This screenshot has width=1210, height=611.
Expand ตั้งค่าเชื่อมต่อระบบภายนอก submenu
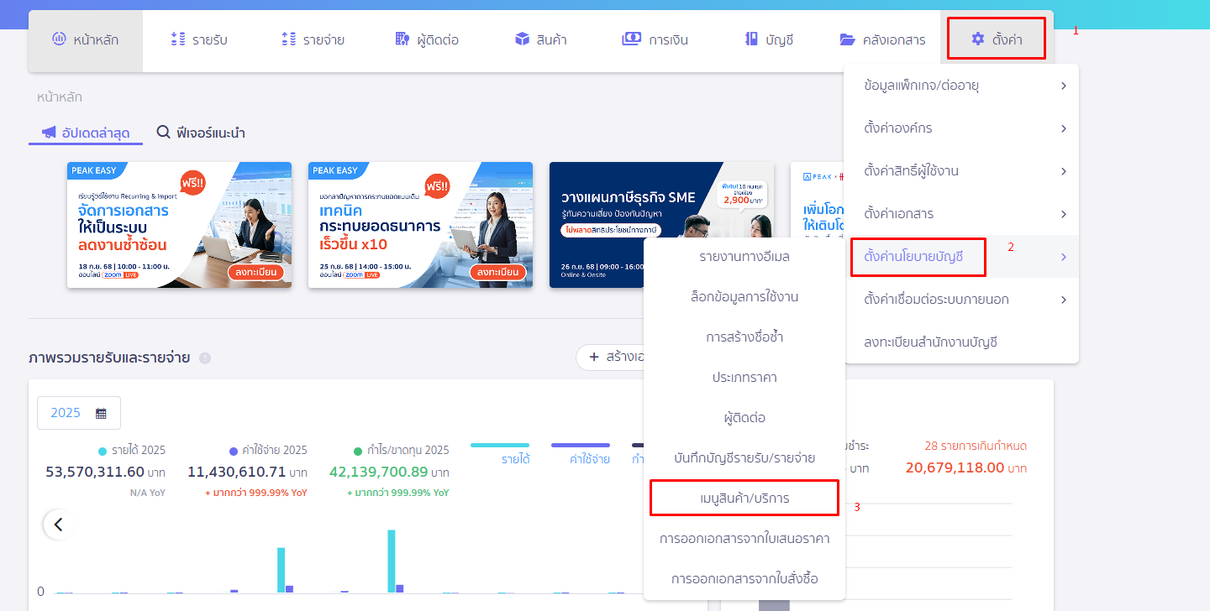(961, 300)
